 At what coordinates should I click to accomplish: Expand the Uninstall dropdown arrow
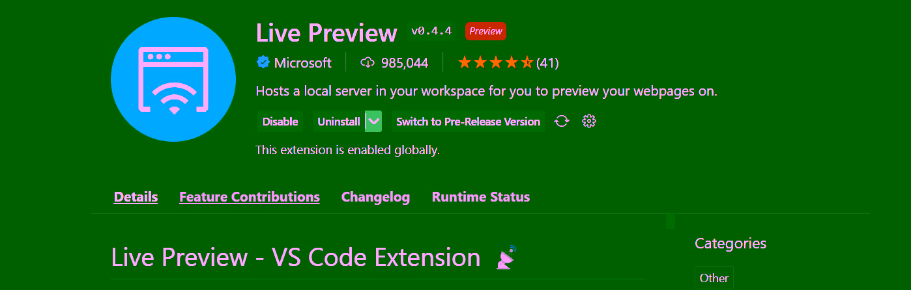pyautogui.click(x=373, y=122)
